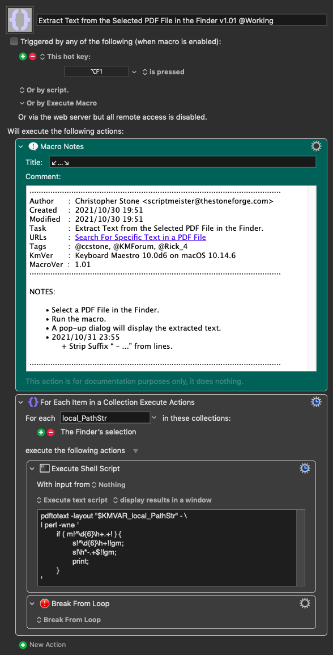
Task: Collapse the Execute Shell Script action
Action: (x=32, y=468)
